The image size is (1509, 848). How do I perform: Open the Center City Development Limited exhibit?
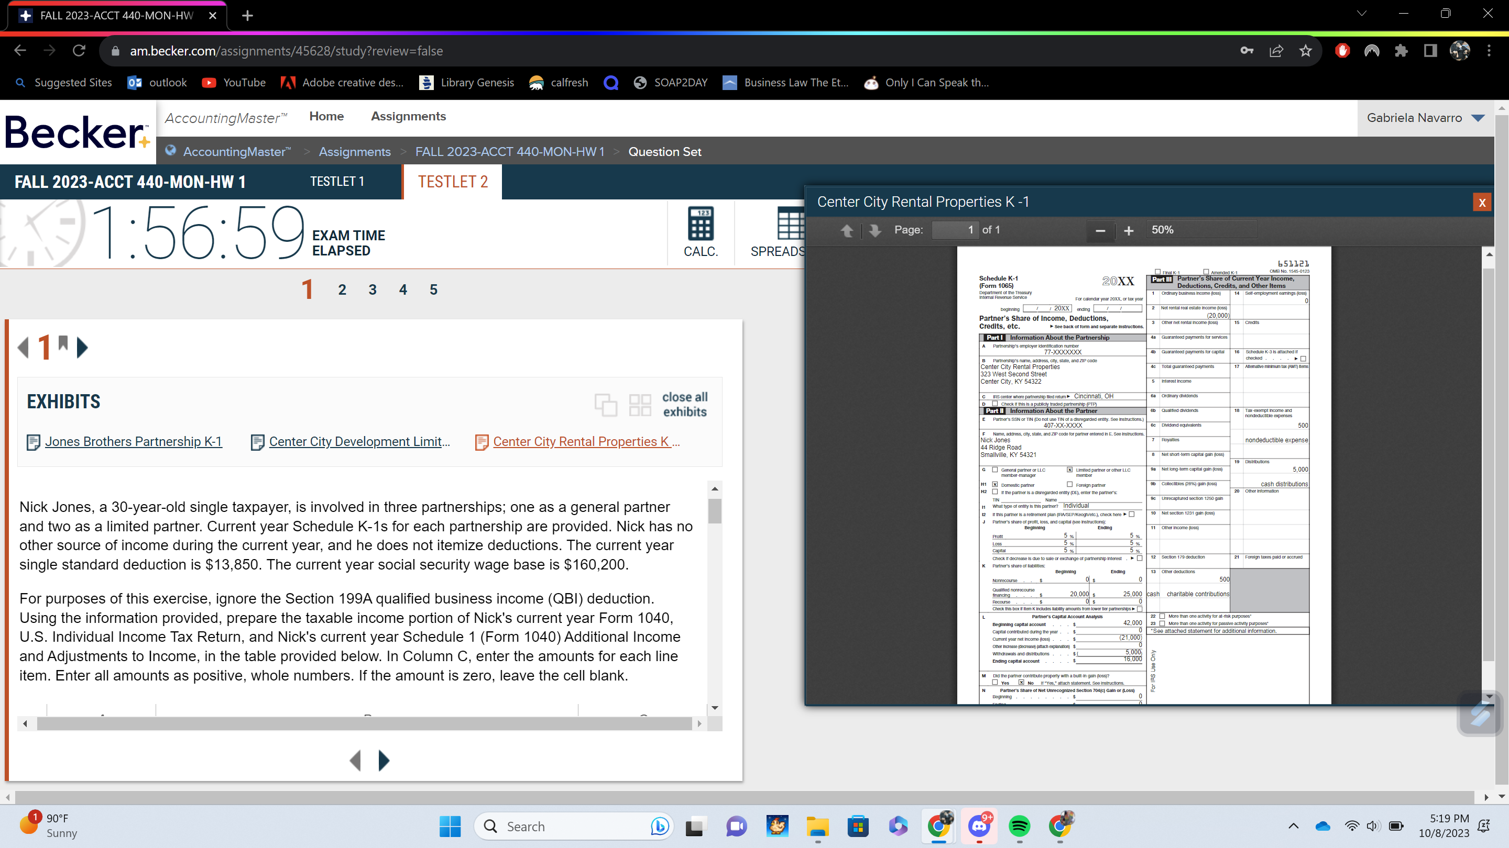pos(358,442)
